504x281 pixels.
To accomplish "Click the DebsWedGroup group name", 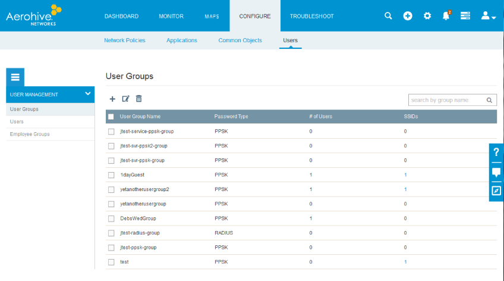I will coord(138,218).
